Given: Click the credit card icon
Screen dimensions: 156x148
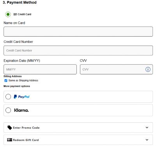Looking at the screenshot, I should 15,14.
